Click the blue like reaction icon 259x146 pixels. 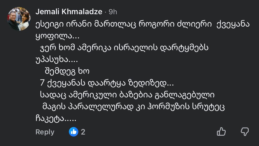pyautogui.click(x=74, y=132)
